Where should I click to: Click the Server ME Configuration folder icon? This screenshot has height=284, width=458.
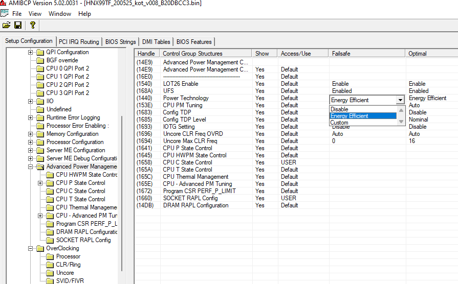pyautogui.click(x=40, y=151)
